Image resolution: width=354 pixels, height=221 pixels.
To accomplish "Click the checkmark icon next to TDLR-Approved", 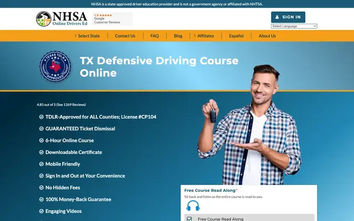I will (x=41, y=117).
